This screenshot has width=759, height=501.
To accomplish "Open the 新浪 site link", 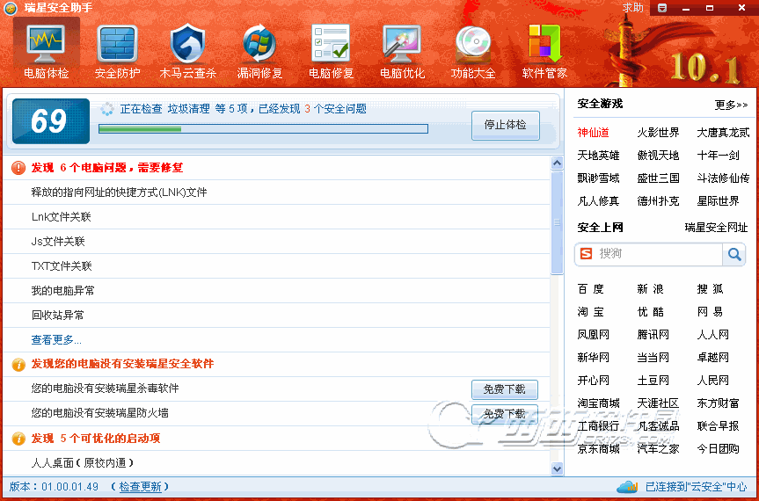I will click(650, 289).
